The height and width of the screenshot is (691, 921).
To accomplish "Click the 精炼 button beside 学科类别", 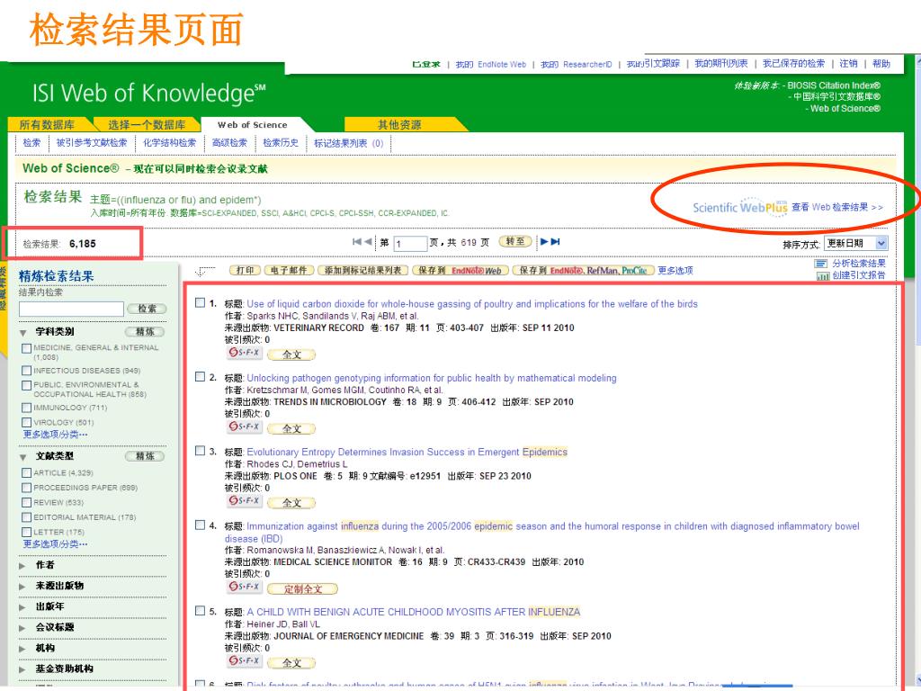I will [145, 332].
